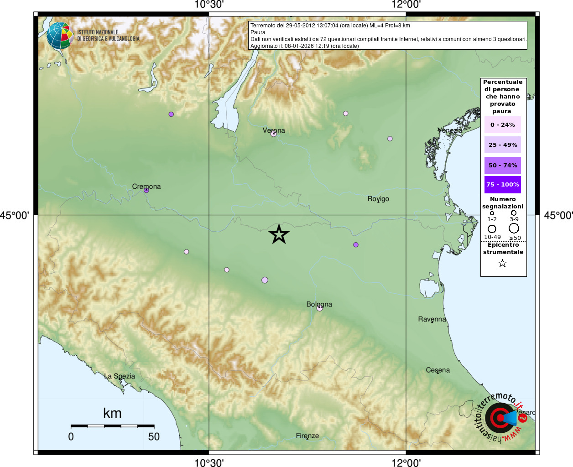Click the ≥50 reports circle in legend

pyautogui.click(x=514, y=228)
